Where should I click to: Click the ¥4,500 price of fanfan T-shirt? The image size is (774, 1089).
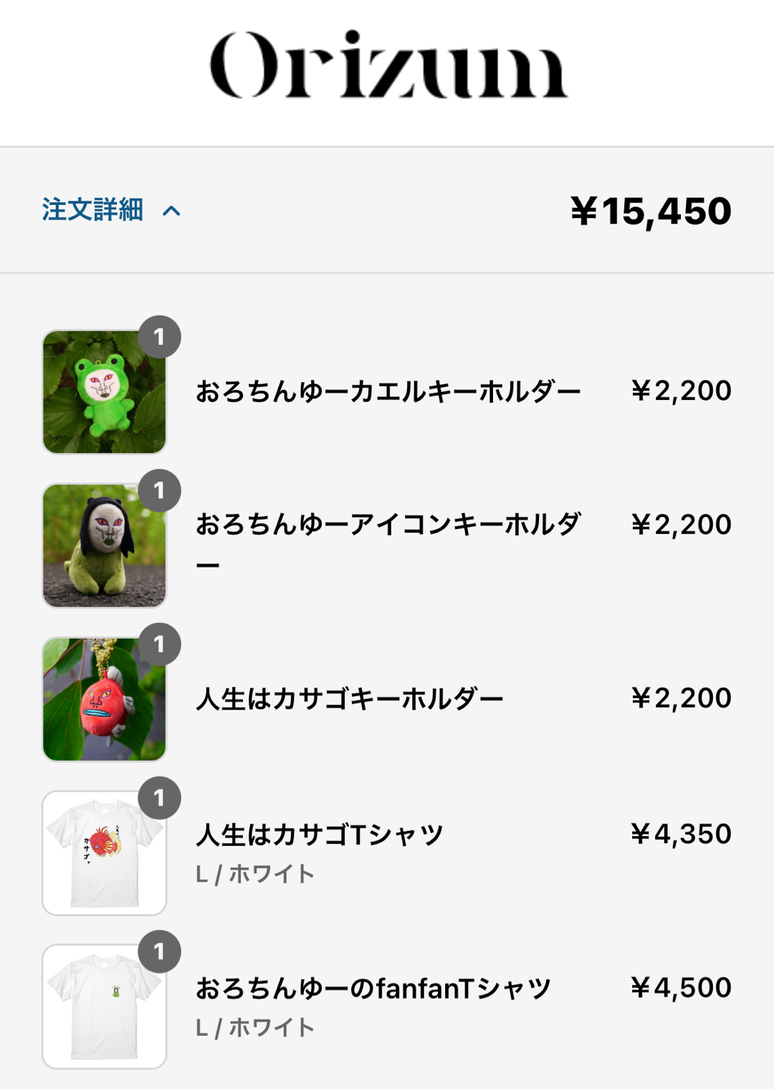tap(681, 988)
